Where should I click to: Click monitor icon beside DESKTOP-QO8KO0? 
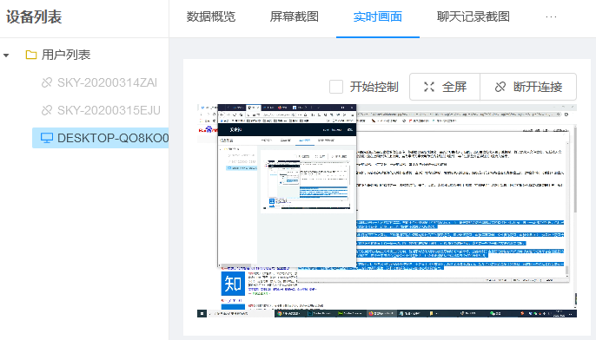[x=47, y=138]
